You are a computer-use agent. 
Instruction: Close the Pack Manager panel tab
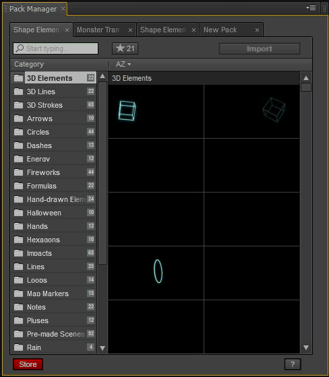pyautogui.click(x=63, y=8)
